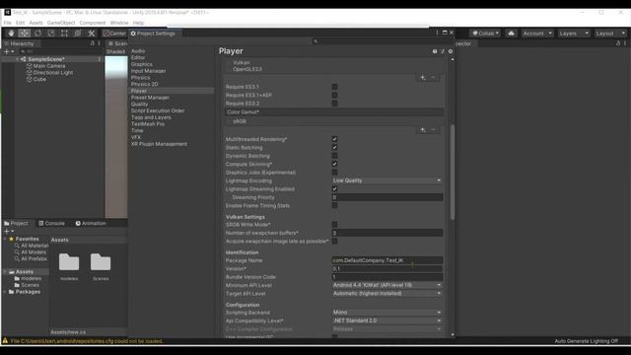Select XR Plugin Management category
This screenshot has height=355, width=631.
coord(159,144)
